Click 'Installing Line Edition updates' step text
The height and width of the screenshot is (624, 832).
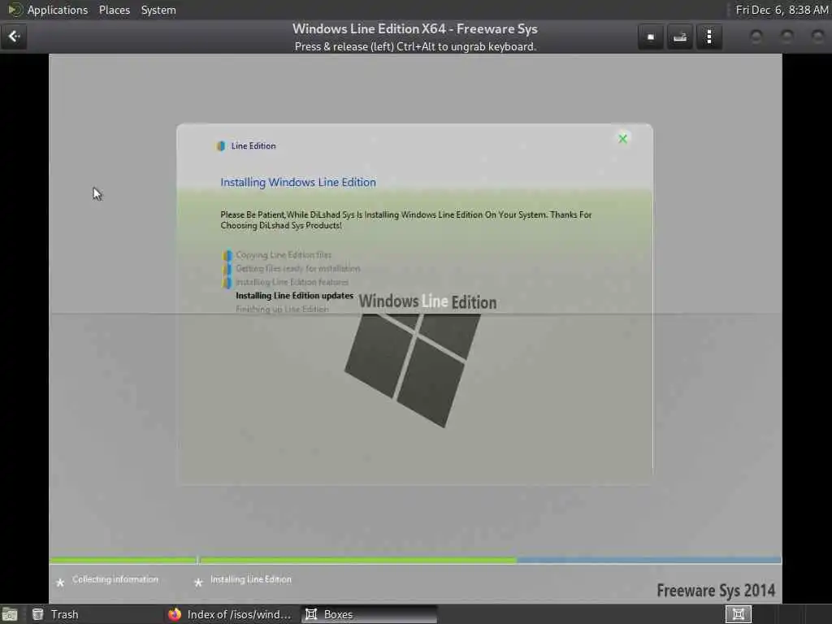[x=294, y=296]
